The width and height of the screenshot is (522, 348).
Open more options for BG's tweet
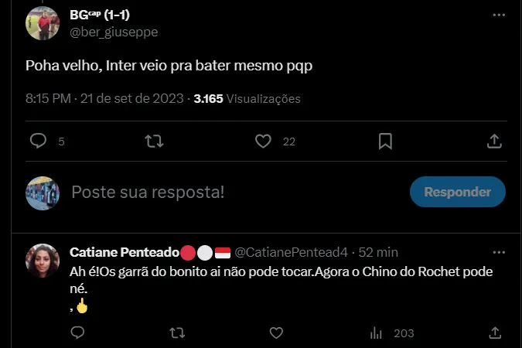tap(499, 15)
